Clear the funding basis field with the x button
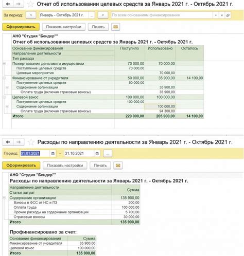244x256 pixels. coord(222,15)
